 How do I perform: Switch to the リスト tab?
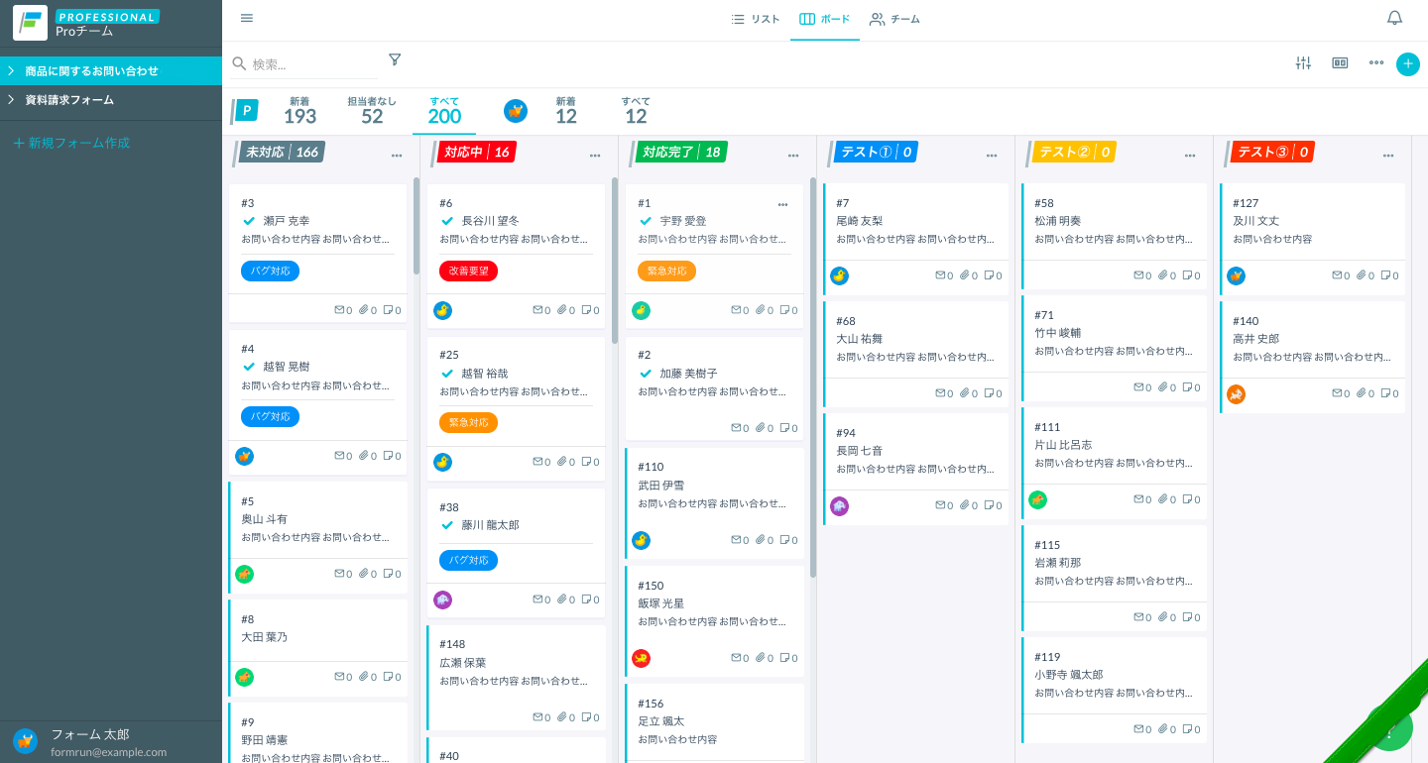(x=756, y=19)
